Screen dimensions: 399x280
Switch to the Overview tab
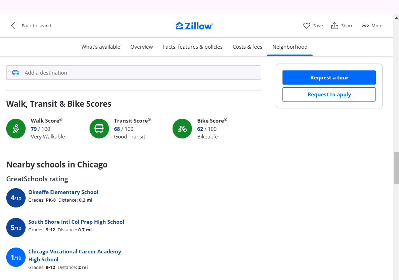click(141, 47)
